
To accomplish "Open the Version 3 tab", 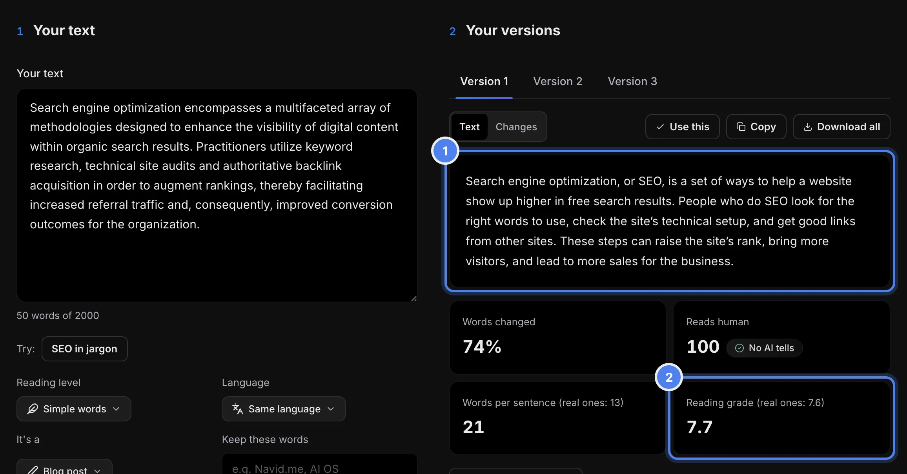I will coord(632,81).
